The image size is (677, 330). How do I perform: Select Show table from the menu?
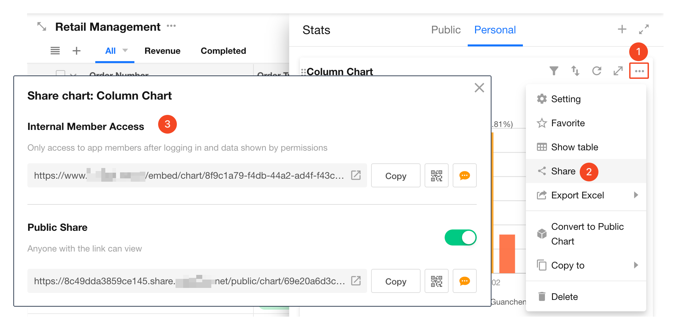pyautogui.click(x=574, y=147)
